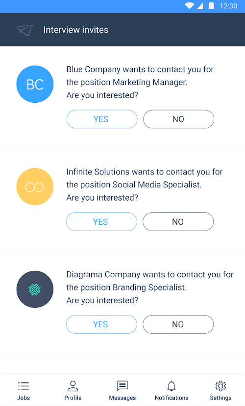Viewport: 245px width, 406px height.
Task: Accept Blue Company invite with YES
Action: click(x=102, y=119)
